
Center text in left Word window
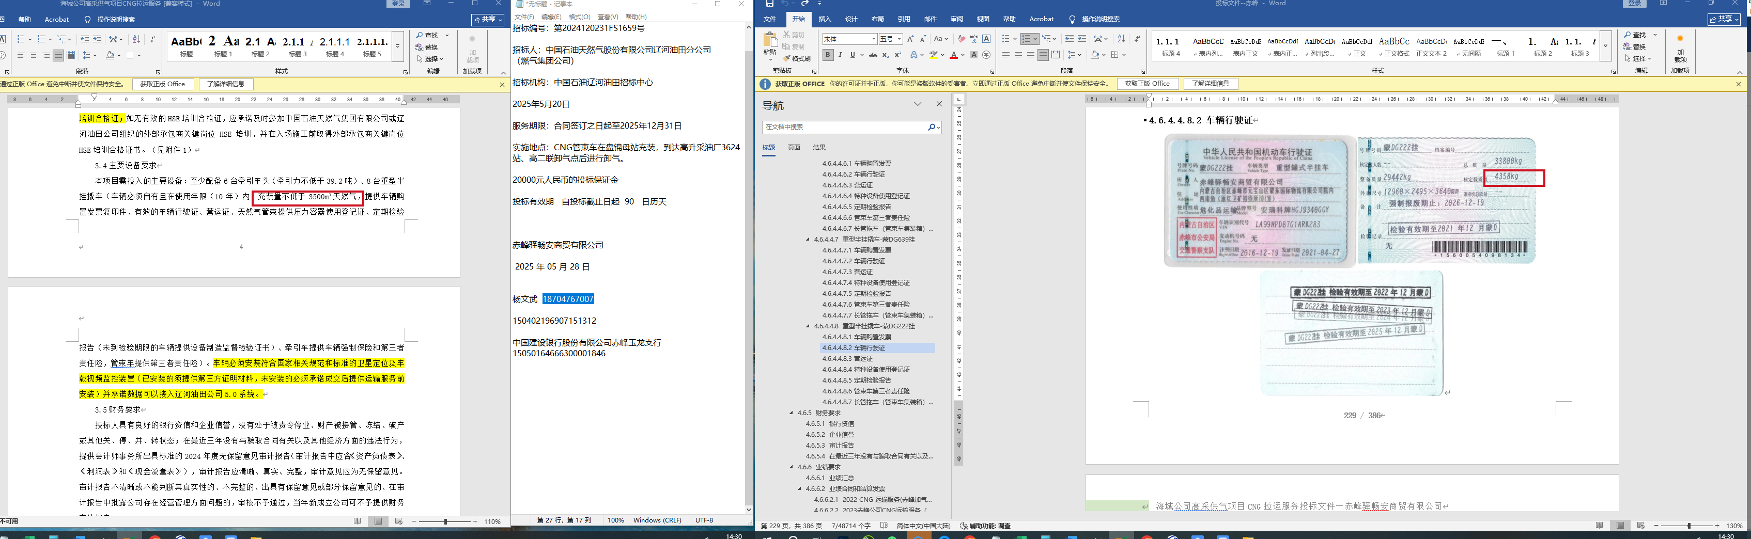(x=33, y=55)
